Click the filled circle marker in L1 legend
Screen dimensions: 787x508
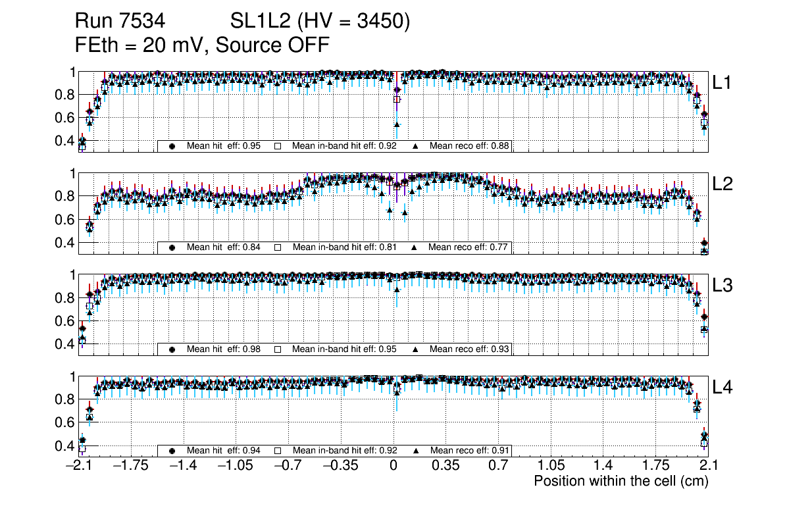coord(172,146)
